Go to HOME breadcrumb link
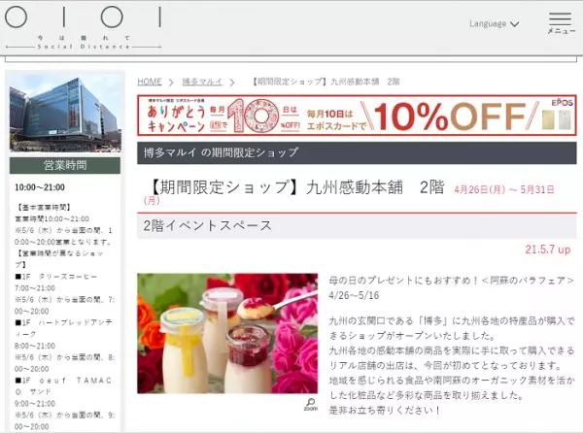This screenshot has width=583, height=433. pos(150,82)
